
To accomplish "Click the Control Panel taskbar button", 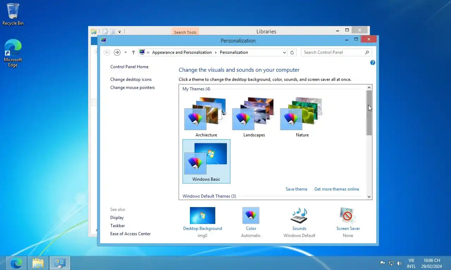I will point(60,263).
